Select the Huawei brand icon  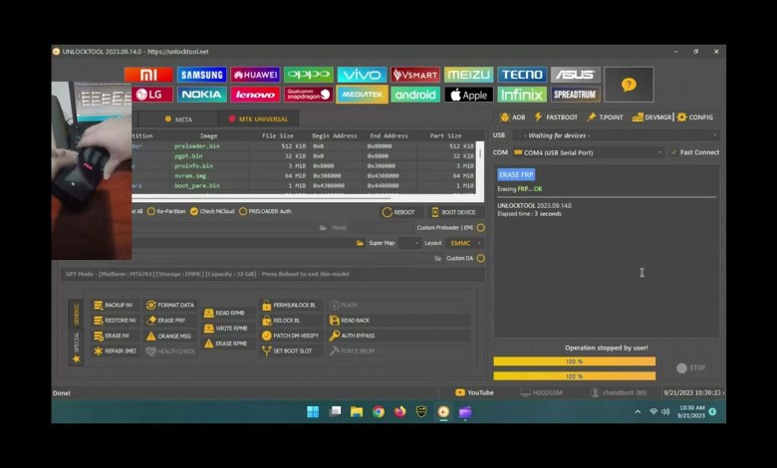(254, 75)
